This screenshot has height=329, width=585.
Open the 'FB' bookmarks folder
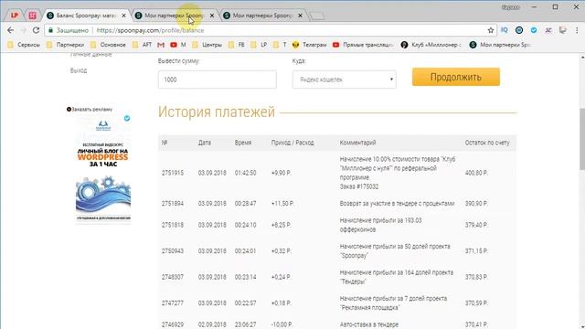point(237,45)
